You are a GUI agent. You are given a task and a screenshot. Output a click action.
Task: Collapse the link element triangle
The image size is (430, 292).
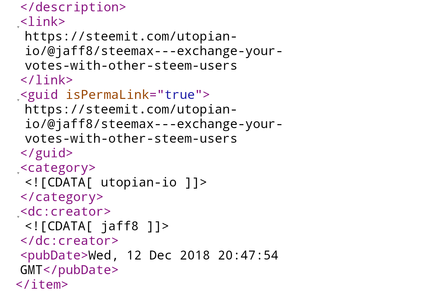(x=18, y=27)
